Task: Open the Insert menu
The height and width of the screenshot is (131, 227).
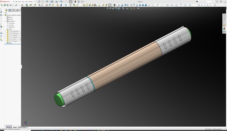Action: click(23, 1)
